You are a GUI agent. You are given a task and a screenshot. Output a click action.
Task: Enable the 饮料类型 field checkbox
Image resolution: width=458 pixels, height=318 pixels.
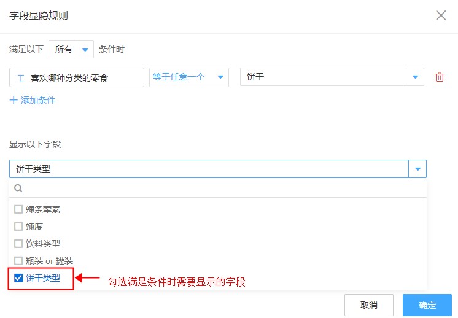[18, 244]
